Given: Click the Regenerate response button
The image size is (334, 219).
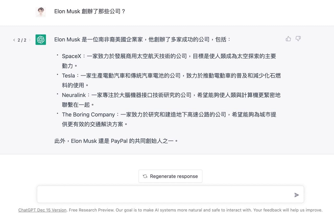Looking at the screenshot, I should [170, 176].
